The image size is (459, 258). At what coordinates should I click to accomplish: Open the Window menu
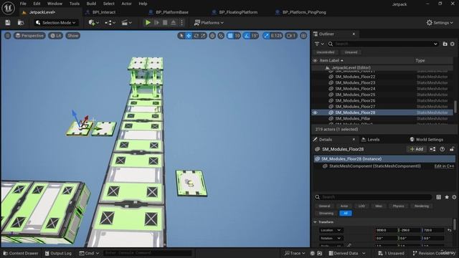[x=55, y=4]
